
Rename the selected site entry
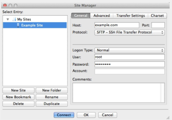tap(51, 97)
